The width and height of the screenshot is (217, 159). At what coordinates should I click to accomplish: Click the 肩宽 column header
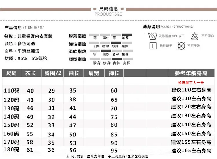point(94,73)
